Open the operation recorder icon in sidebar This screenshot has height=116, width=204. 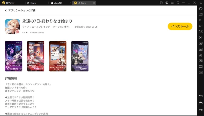[201, 37]
